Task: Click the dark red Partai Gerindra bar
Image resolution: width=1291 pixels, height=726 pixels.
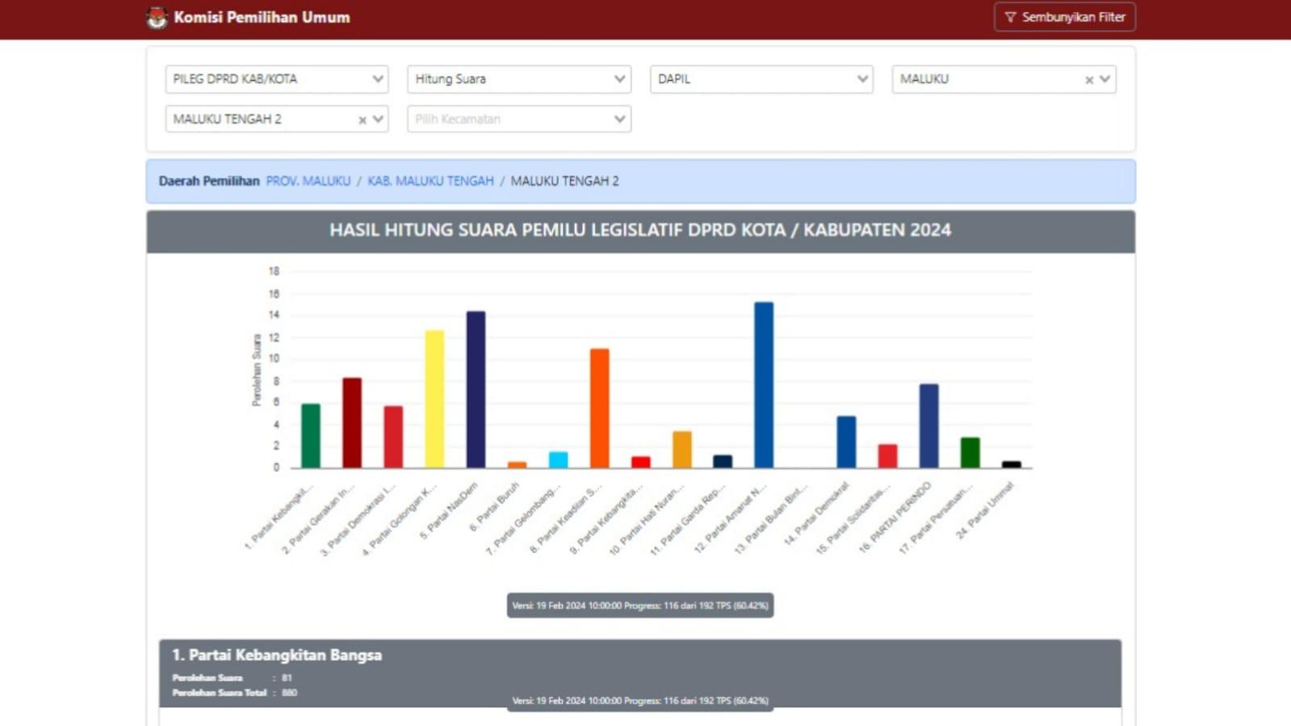Action: tap(352, 423)
